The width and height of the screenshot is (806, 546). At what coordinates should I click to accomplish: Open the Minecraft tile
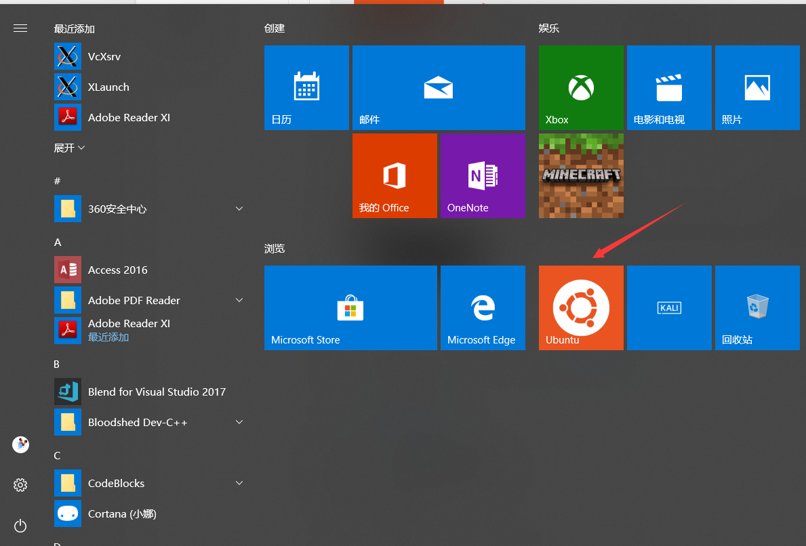click(x=581, y=175)
